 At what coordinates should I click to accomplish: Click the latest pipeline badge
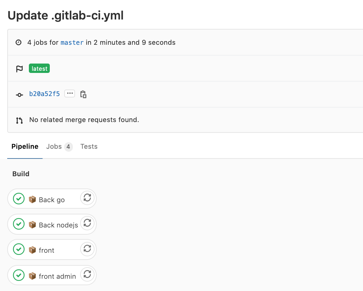[39, 69]
